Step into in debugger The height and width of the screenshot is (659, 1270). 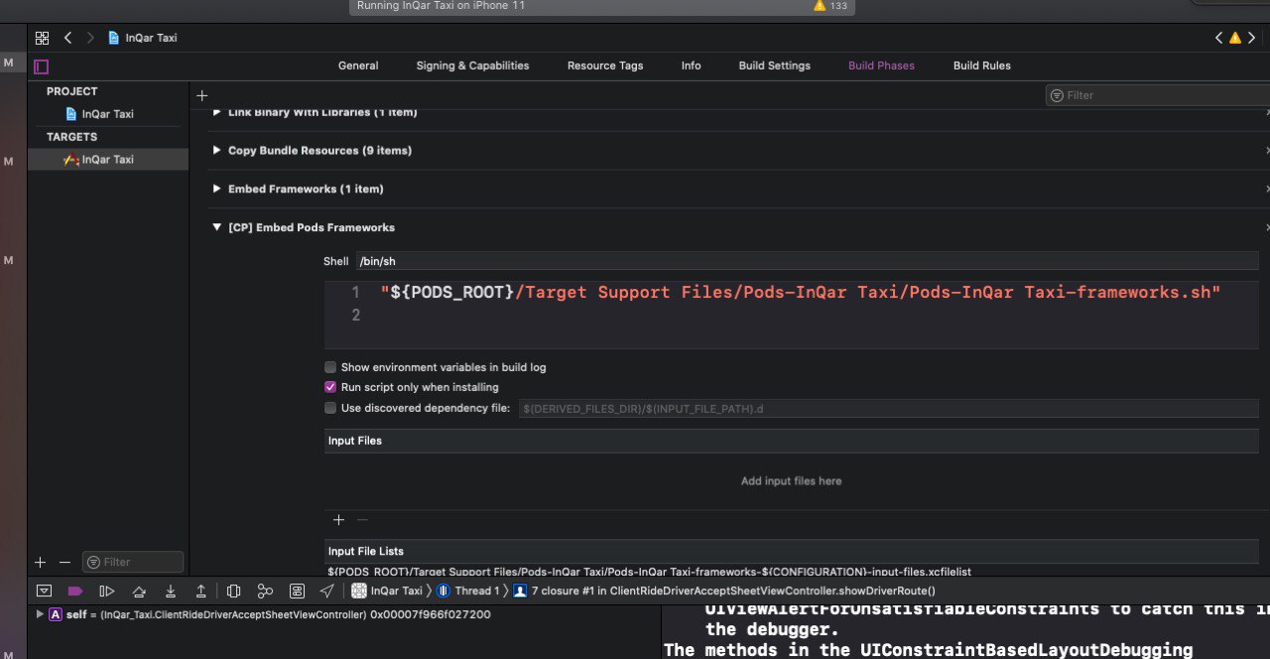(x=171, y=591)
